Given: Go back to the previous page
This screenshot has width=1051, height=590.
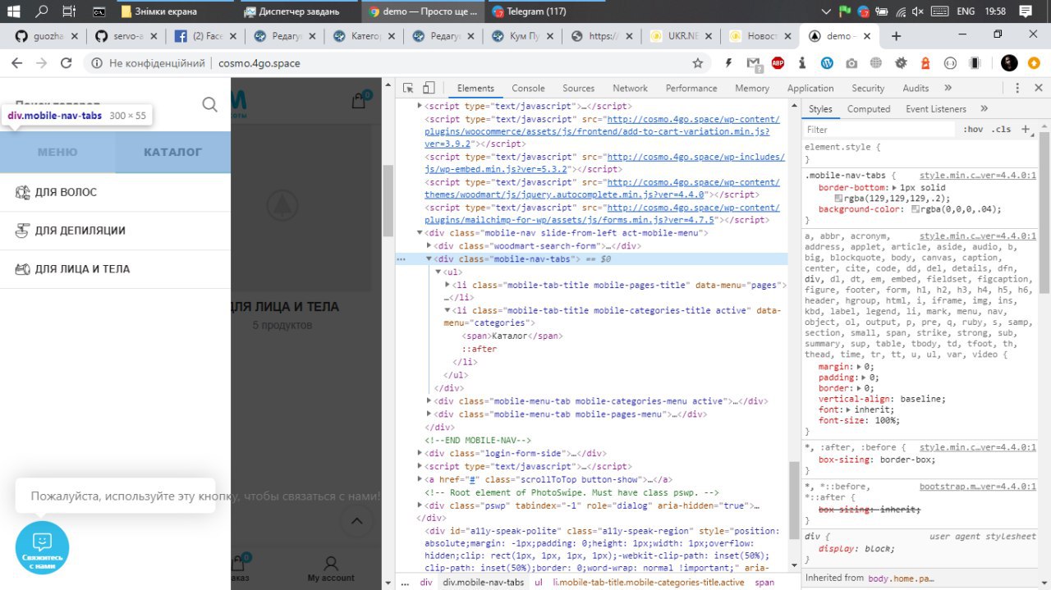Looking at the screenshot, I should click(x=16, y=63).
